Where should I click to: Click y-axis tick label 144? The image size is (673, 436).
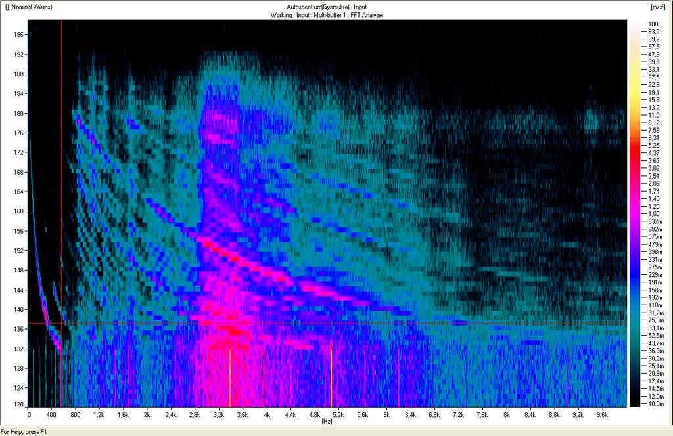pos(18,290)
